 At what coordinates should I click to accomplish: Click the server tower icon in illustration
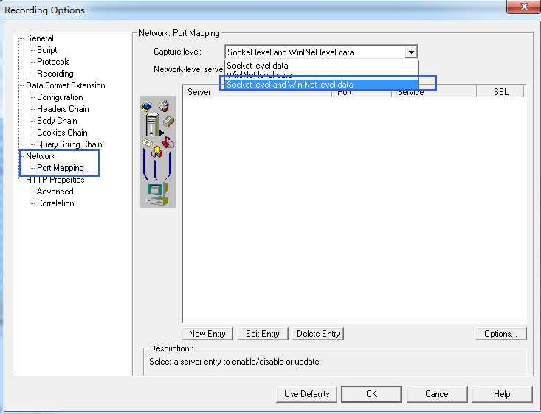153,125
